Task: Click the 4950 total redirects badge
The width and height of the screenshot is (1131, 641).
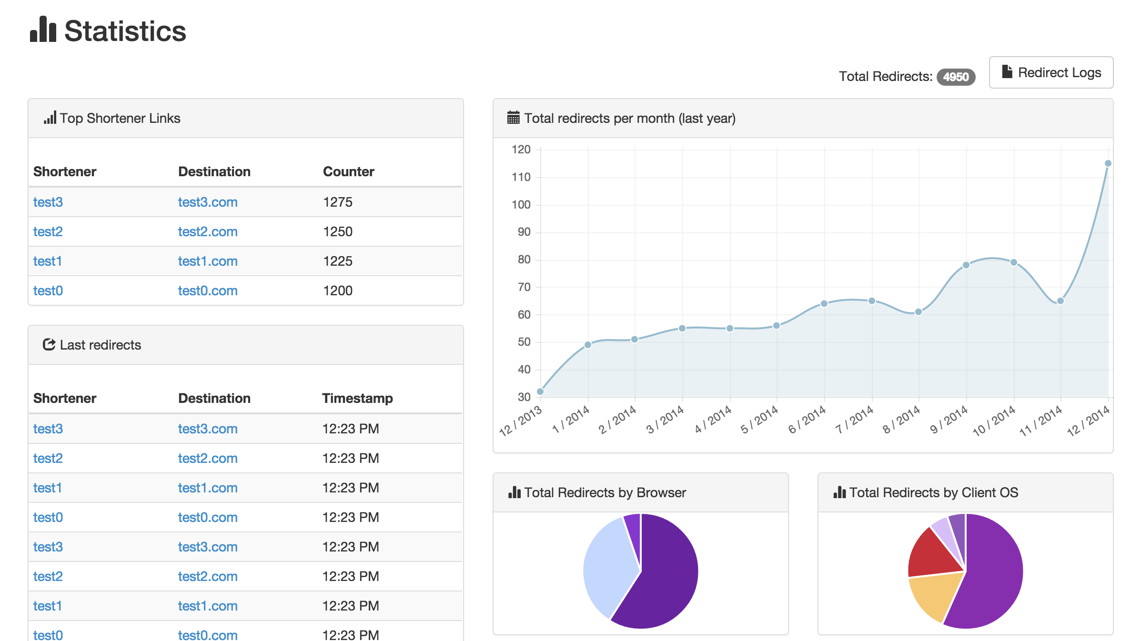Action: (955, 77)
